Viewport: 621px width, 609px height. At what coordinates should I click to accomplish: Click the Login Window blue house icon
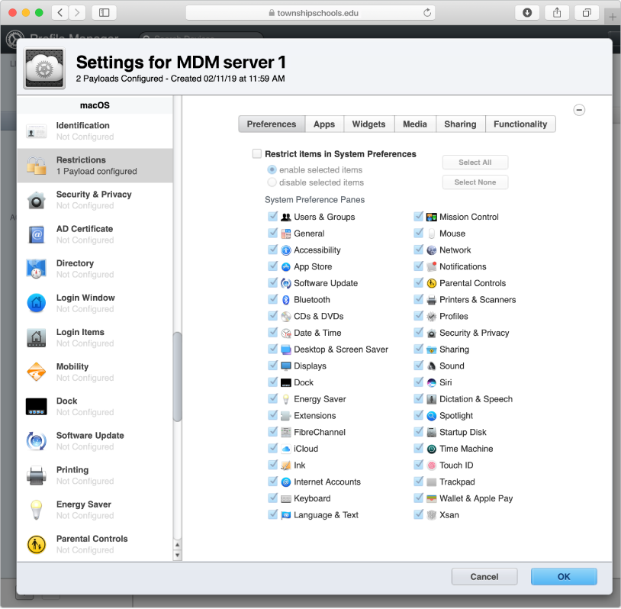tap(36, 304)
